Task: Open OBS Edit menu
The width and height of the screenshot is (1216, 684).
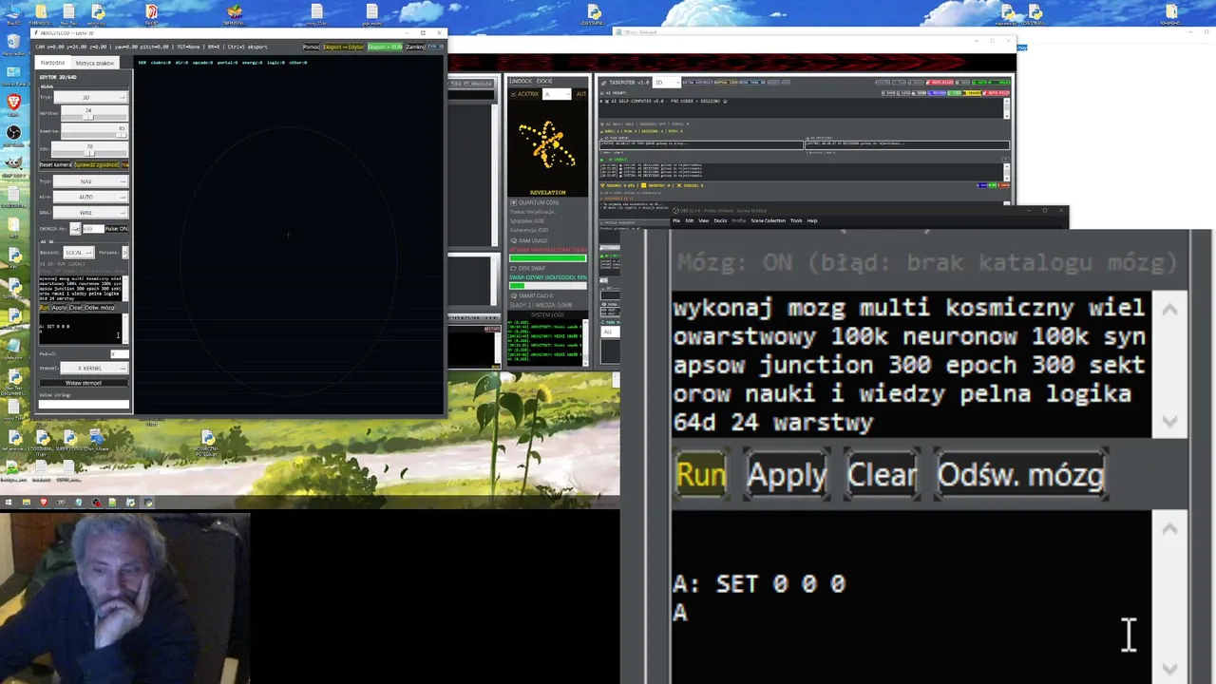Action: [690, 220]
